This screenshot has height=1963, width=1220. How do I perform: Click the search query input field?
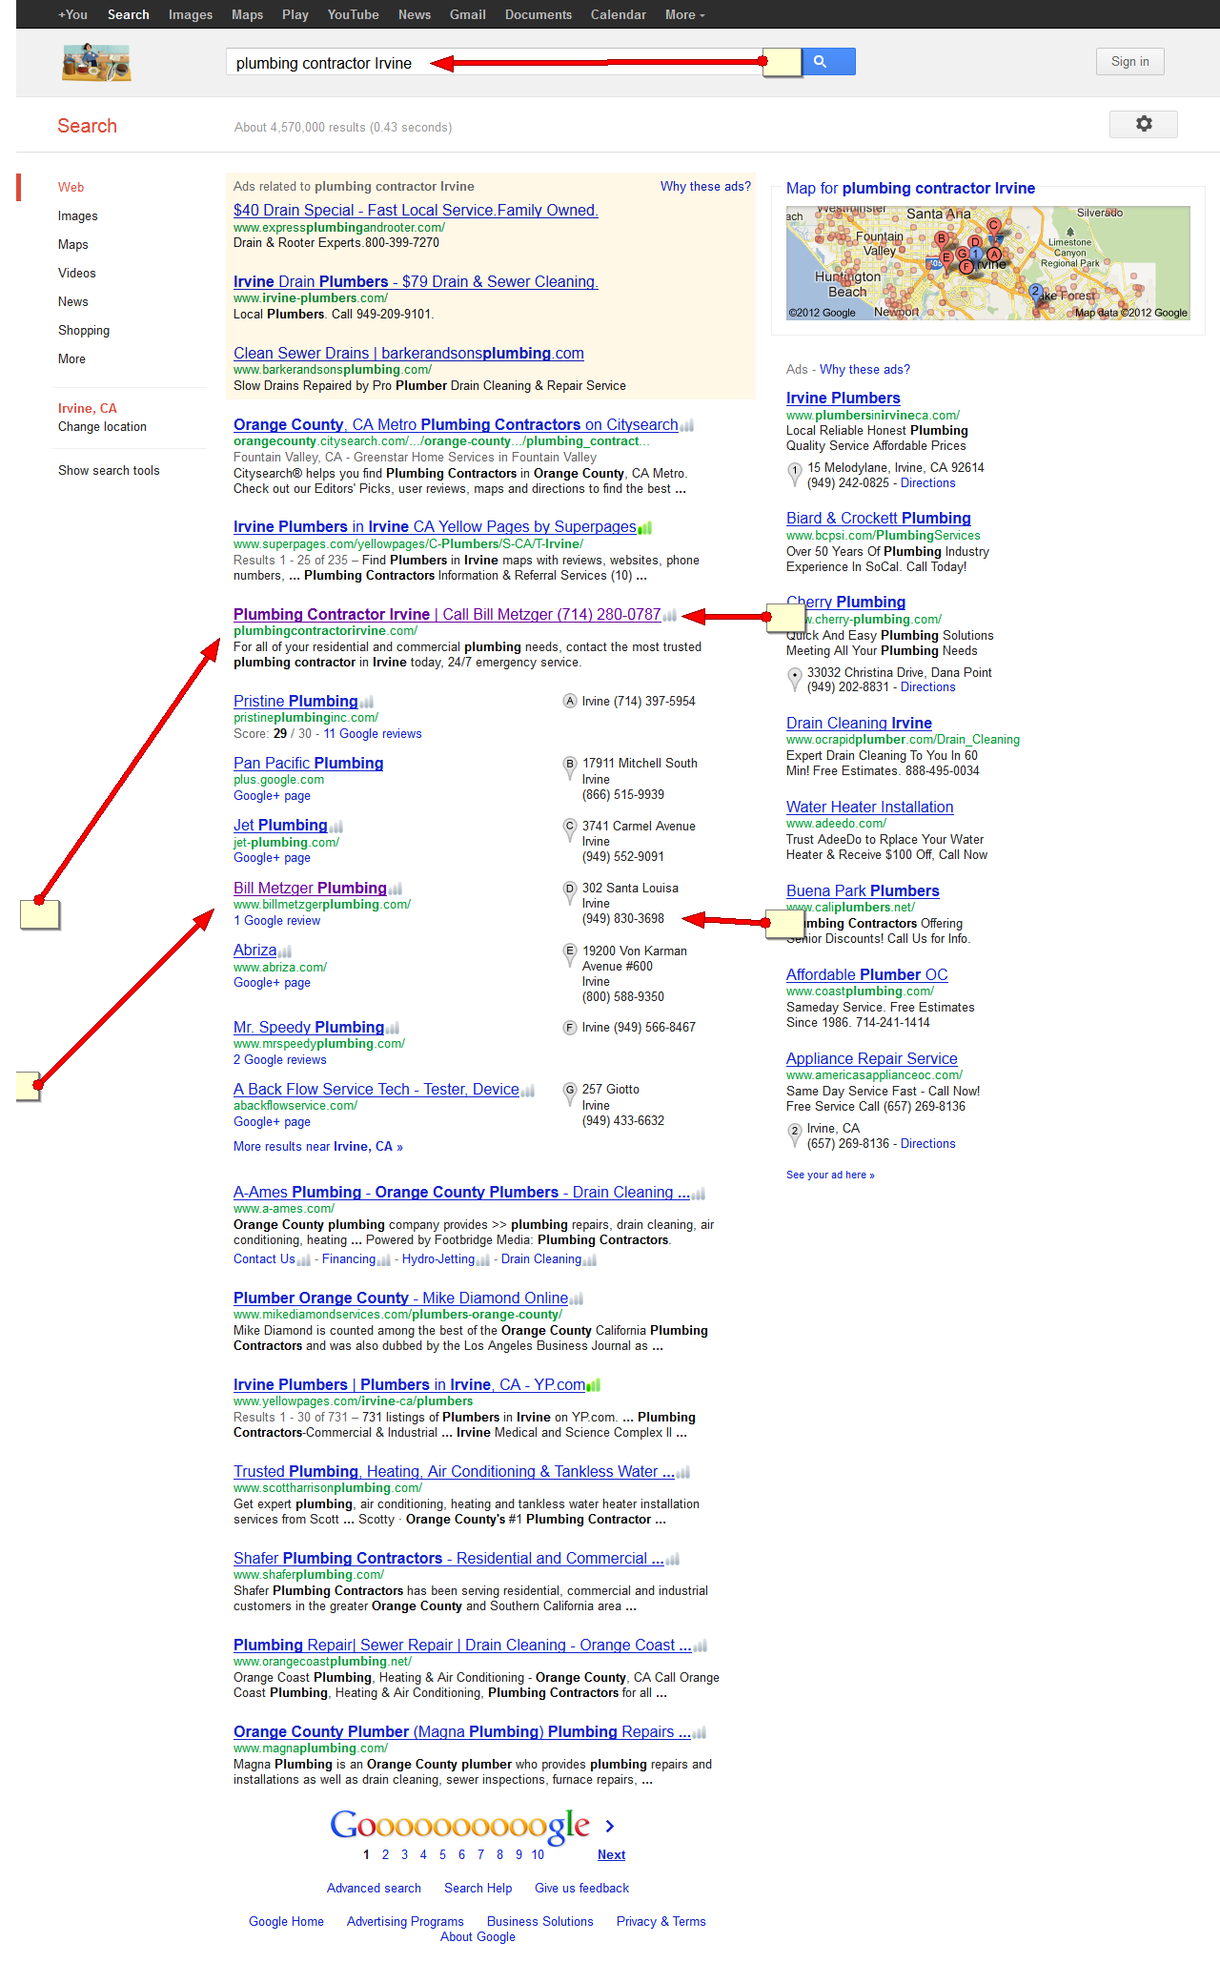tap(496, 63)
